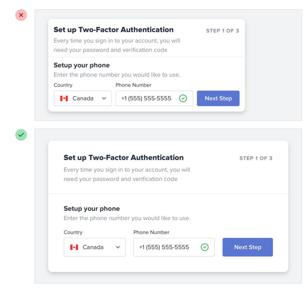Click the red X badge icon
This screenshot has height=290, width=308.
coord(21,15)
